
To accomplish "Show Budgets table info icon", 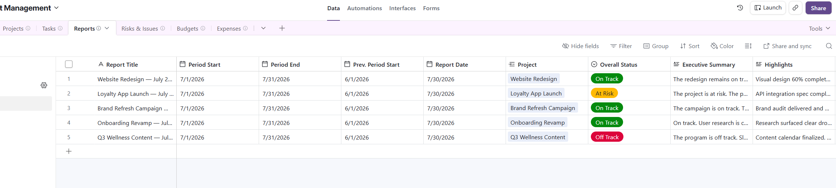I will [203, 28].
